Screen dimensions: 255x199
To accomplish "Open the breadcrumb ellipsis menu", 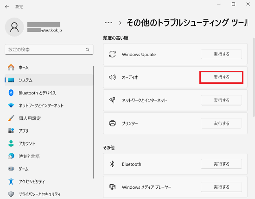I will point(108,23).
